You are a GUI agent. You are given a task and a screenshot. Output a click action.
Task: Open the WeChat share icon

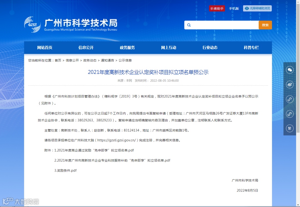pos(290,70)
